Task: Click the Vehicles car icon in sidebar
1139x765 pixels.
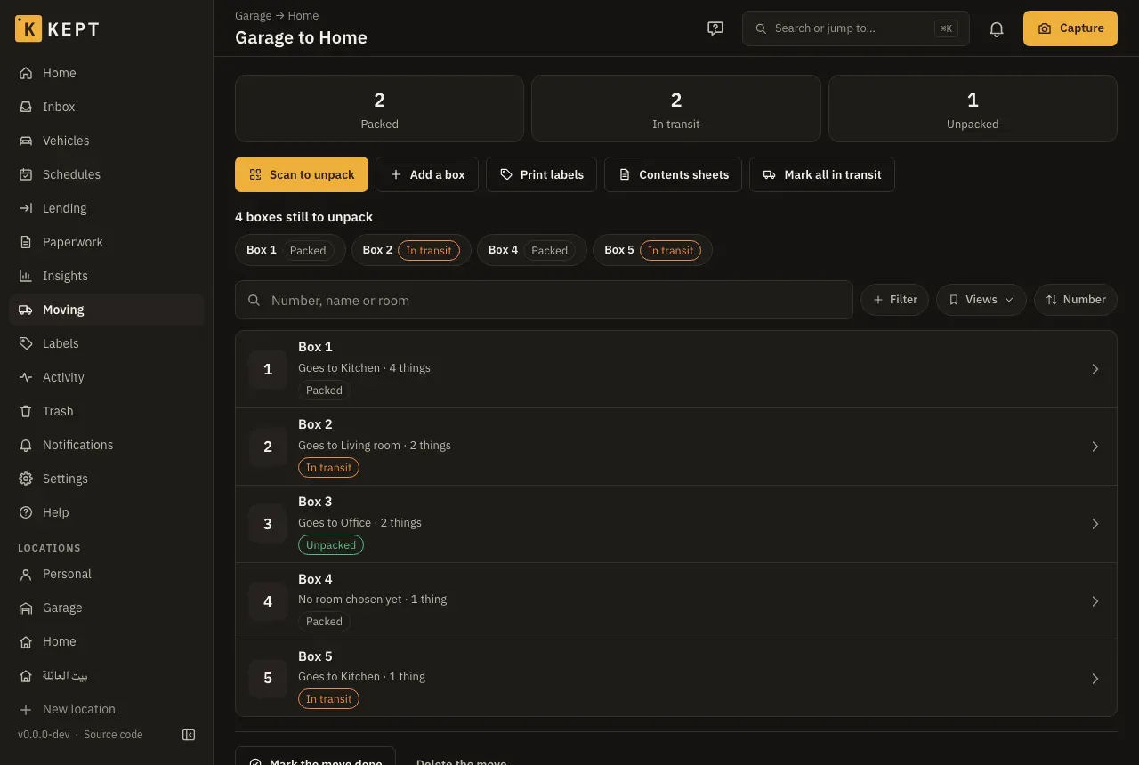Action: point(26,141)
